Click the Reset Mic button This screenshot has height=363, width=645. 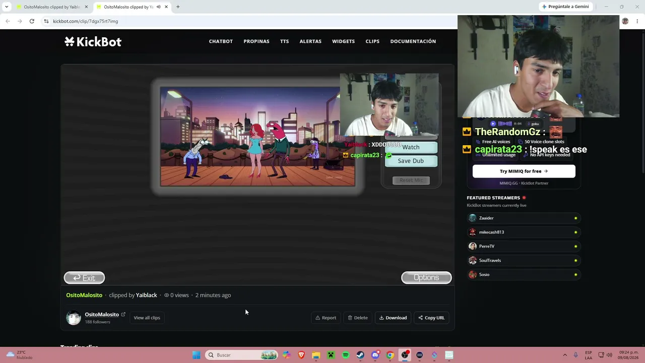(411, 180)
